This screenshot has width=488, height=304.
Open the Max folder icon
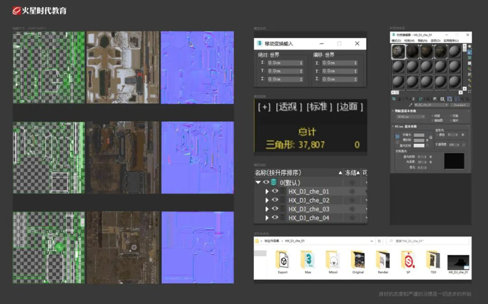coord(308,260)
